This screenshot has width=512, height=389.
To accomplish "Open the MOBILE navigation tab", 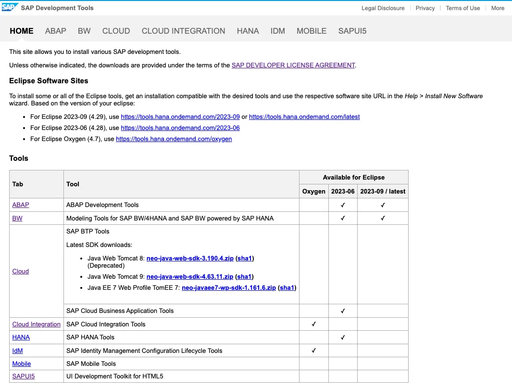I will click(x=311, y=31).
